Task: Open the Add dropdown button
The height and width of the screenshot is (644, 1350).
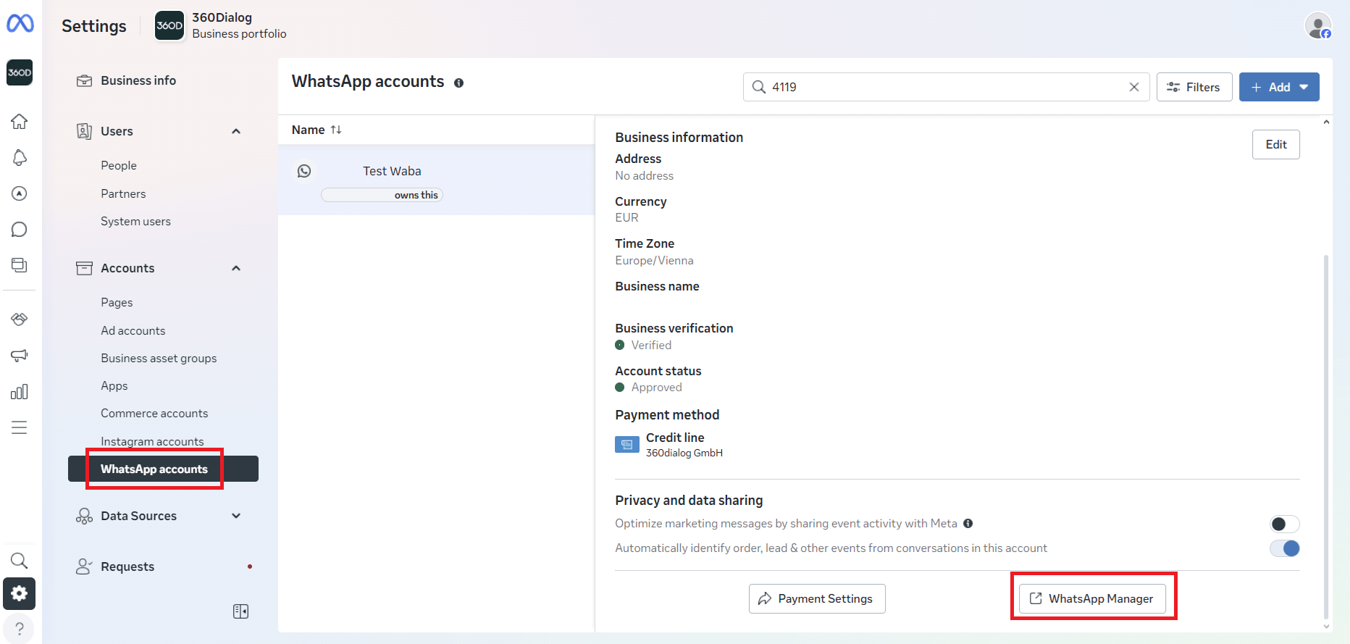Action: click(x=1279, y=87)
